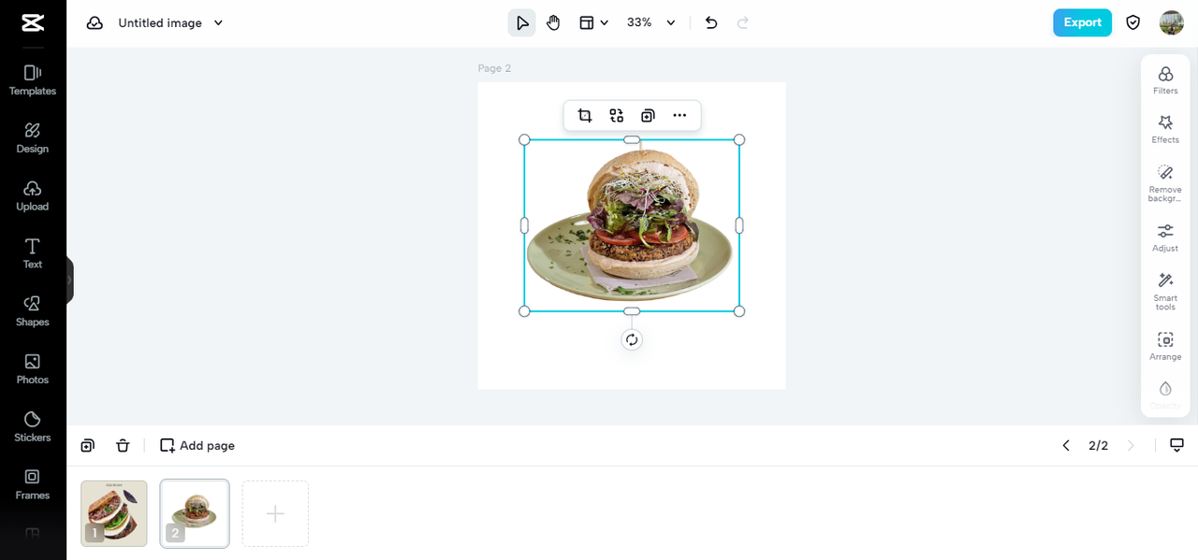Go to the previous page arrow

[1066, 446]
